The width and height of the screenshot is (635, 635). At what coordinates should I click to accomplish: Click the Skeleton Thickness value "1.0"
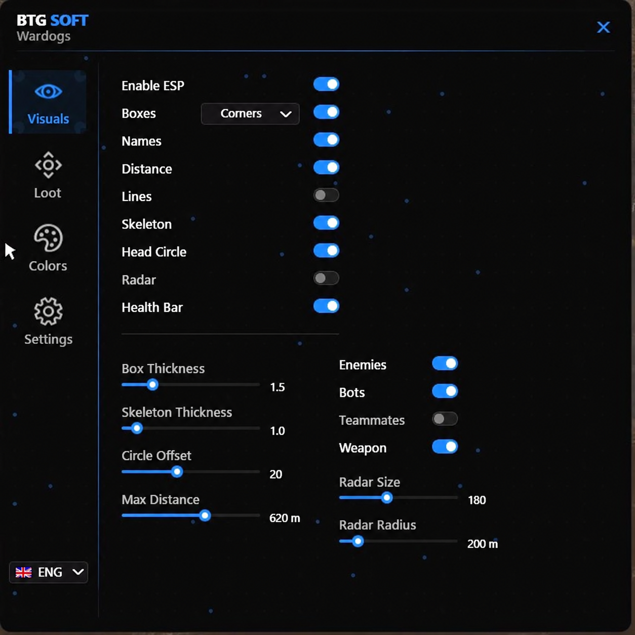point(277,431)
